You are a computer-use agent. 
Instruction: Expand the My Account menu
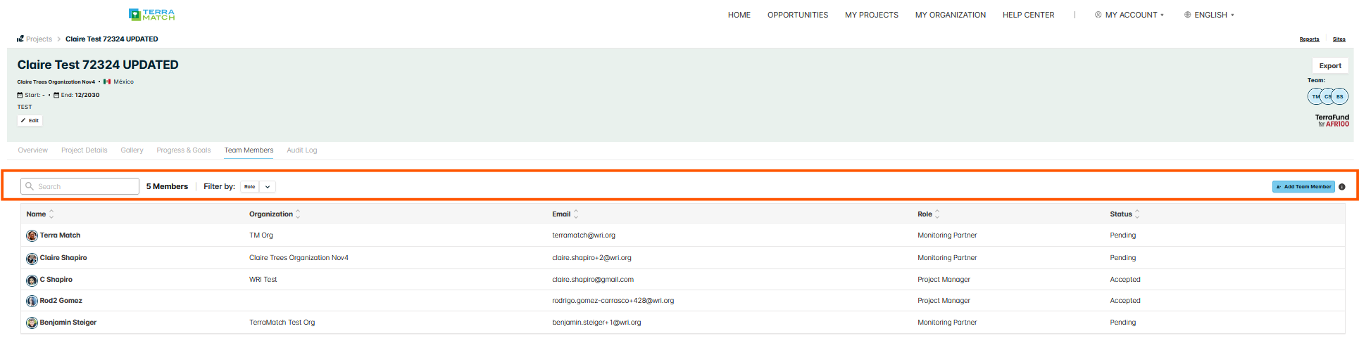tap(1129, 15)
